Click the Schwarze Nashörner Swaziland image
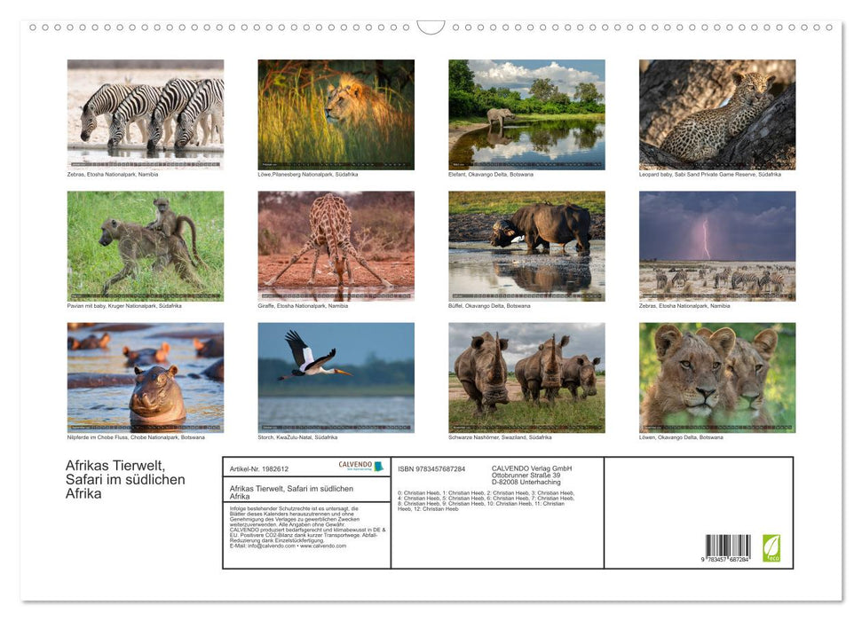Viewport: 862px width, 621px height. (x=526, y=377)
